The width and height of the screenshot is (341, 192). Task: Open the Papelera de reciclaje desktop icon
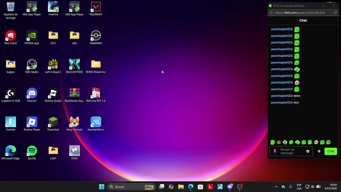(10, 11)
